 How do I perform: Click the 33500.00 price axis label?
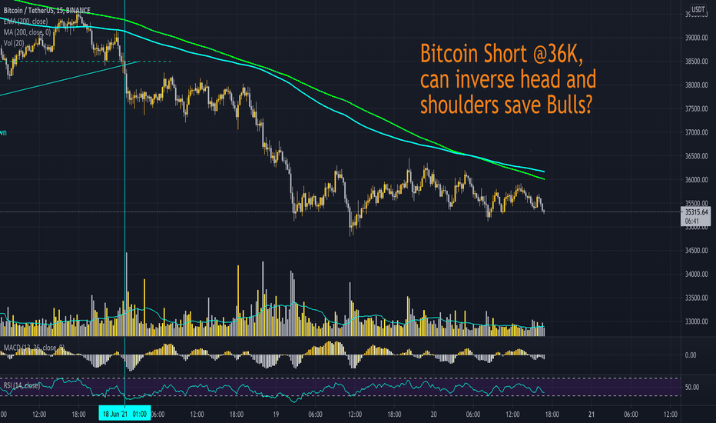(x=696, y=298)
